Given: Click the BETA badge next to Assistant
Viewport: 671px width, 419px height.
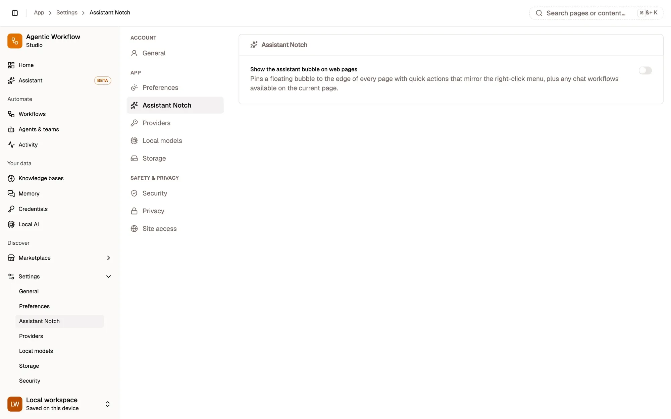Looking at the screenshot, I should [103, 80].
